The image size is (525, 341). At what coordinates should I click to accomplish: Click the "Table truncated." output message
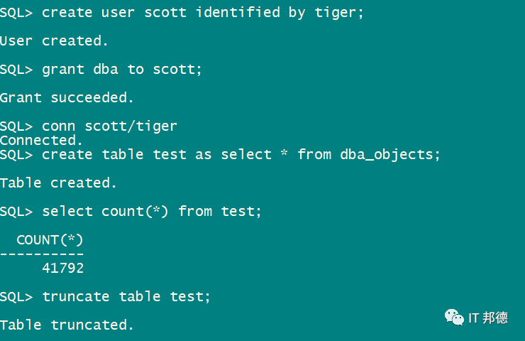(x=67, y=325)
